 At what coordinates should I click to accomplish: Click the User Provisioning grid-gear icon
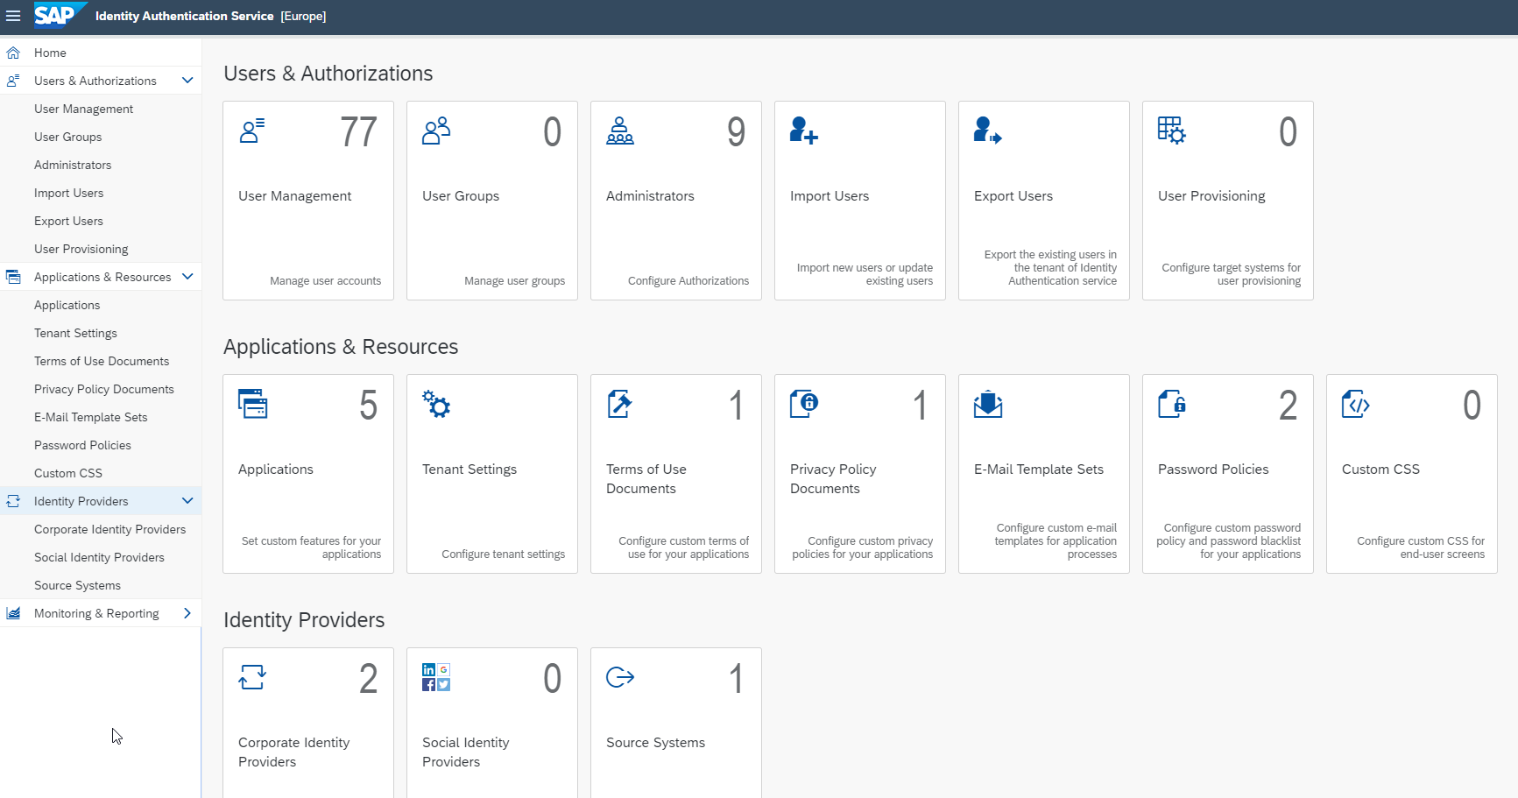tap(1171, 131)
